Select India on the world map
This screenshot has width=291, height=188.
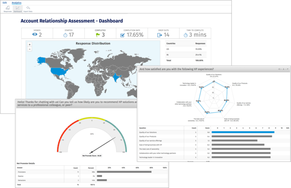pos(116,77)
